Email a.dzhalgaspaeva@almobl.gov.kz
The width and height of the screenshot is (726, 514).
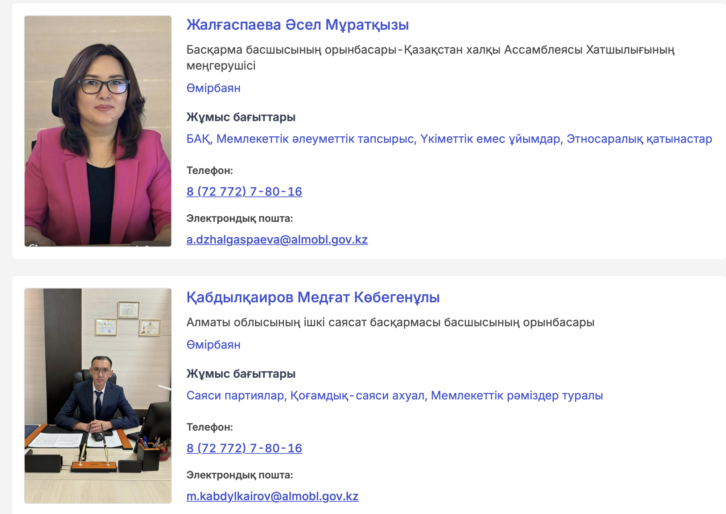(x=277, y=240)
